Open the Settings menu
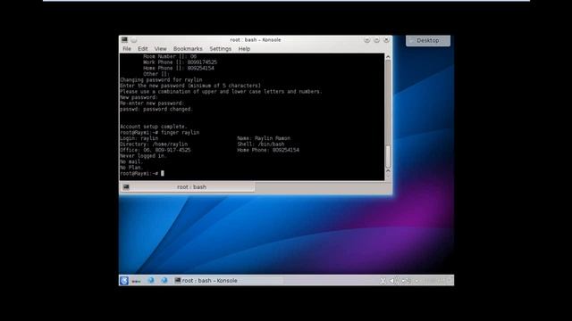The height and width of the screenshot is (321, 572). click(221, 49)
